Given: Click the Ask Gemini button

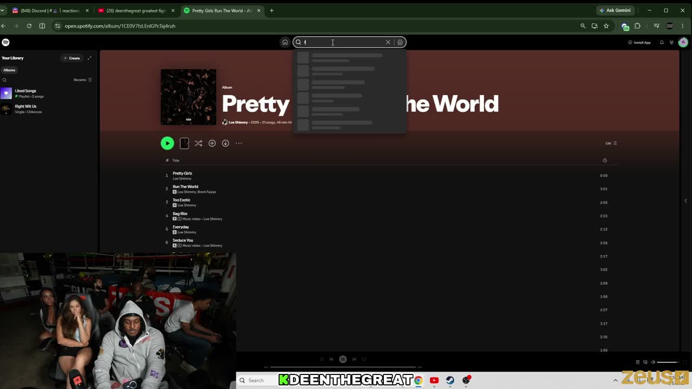Looking at the screenshot, I should [x=615, y=10].
